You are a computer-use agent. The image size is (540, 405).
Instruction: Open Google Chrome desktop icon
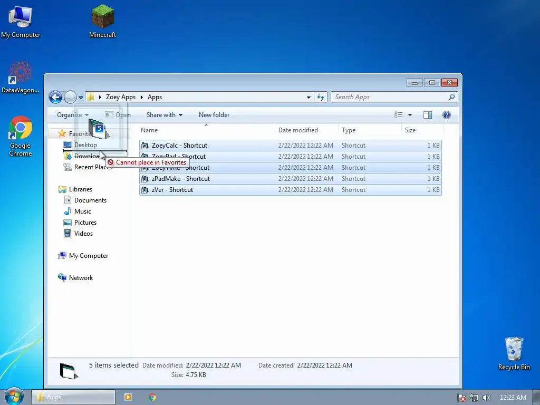(20, 136)
